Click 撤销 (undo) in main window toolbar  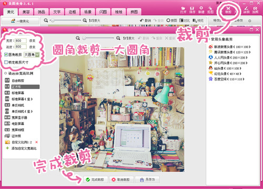tap(145, 20)
